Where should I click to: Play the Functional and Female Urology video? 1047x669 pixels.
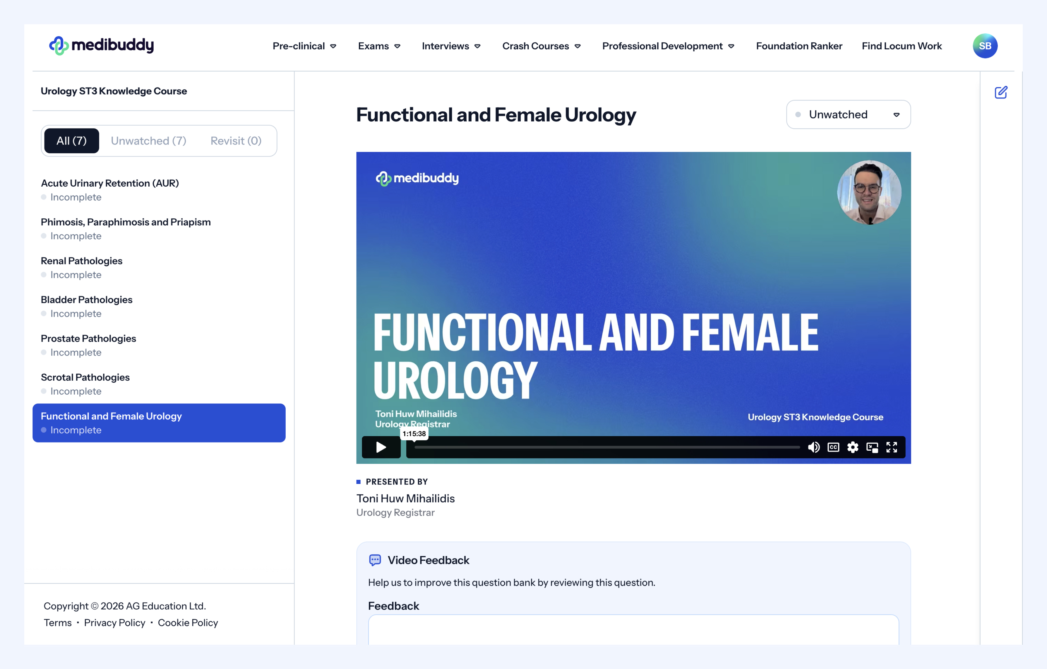pyautogui.click(x=381, y=447)
